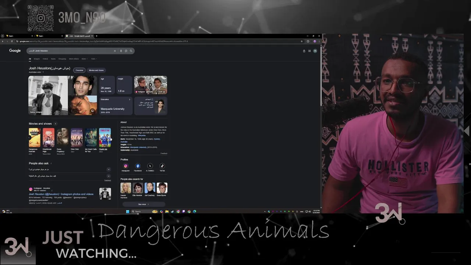Viewport: 471px width, 265px height.
Task: Open Google Lens image search icon
Action: (x=126, y=51)
